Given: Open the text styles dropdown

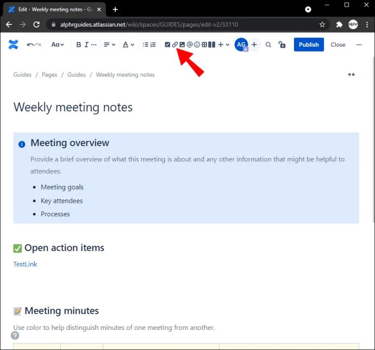Looking at the screenshot, I should tap(58, 45).
